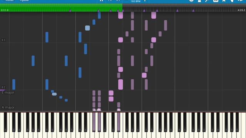
Task: Click the light blue note just below E major
Action: (54, 94)
